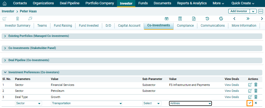Click the Add Investor button

pyautogui.click(x=239, y=11)
